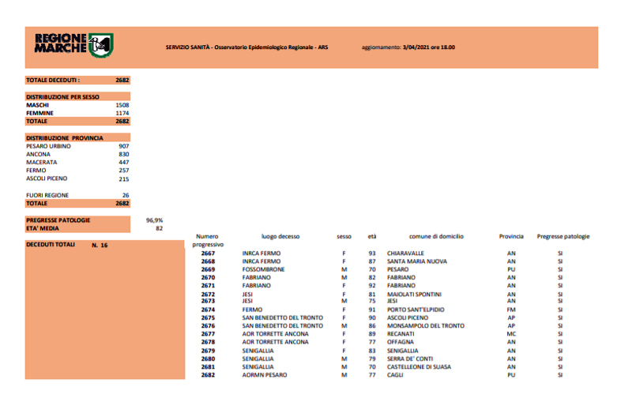Click the Regione Marche logo

(x=73, y=45)
